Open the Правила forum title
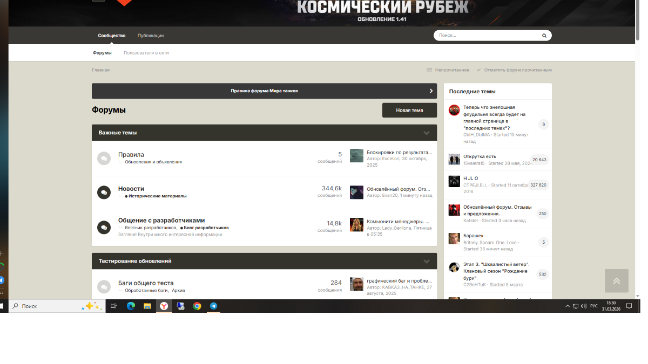Viewport: 648px width, 364px height. [131, 155]
